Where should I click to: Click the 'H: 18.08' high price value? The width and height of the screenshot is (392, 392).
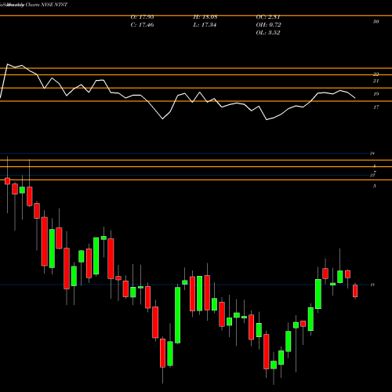coord(205,17)
